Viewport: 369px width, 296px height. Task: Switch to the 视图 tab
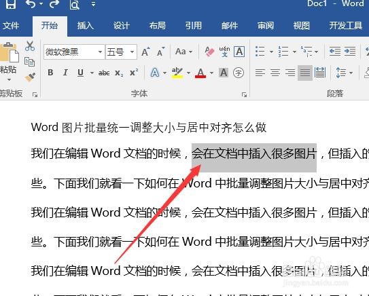302,25
